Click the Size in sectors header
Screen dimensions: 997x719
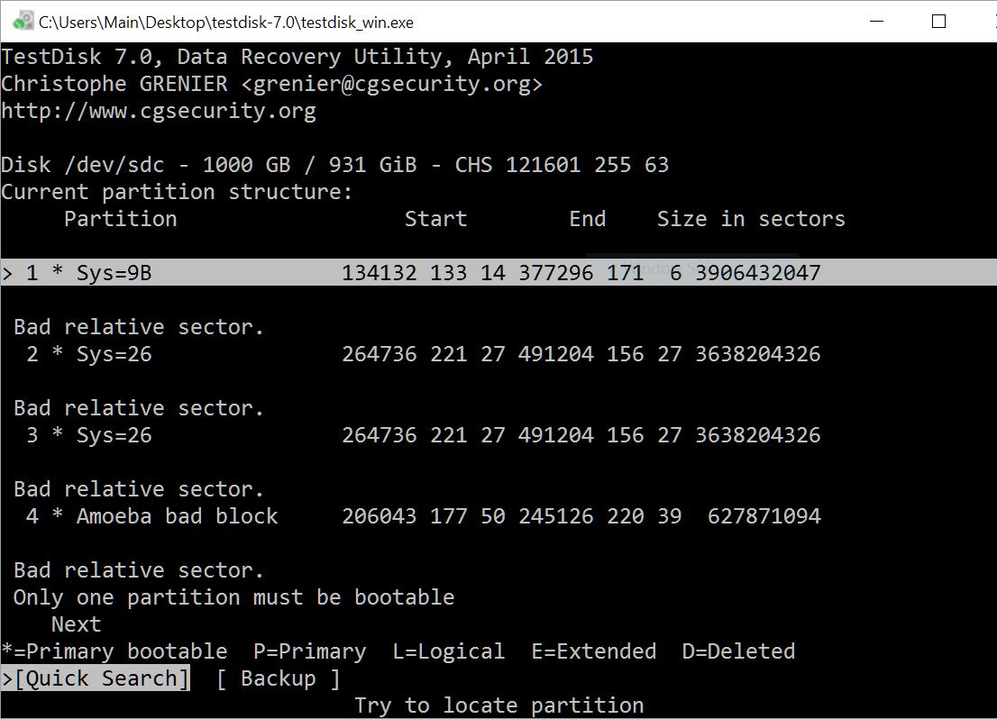coord(751,219)
